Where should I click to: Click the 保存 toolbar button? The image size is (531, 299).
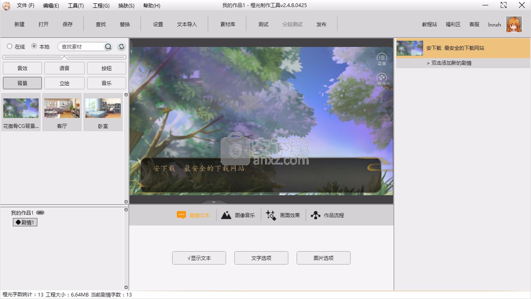point(68,25)
